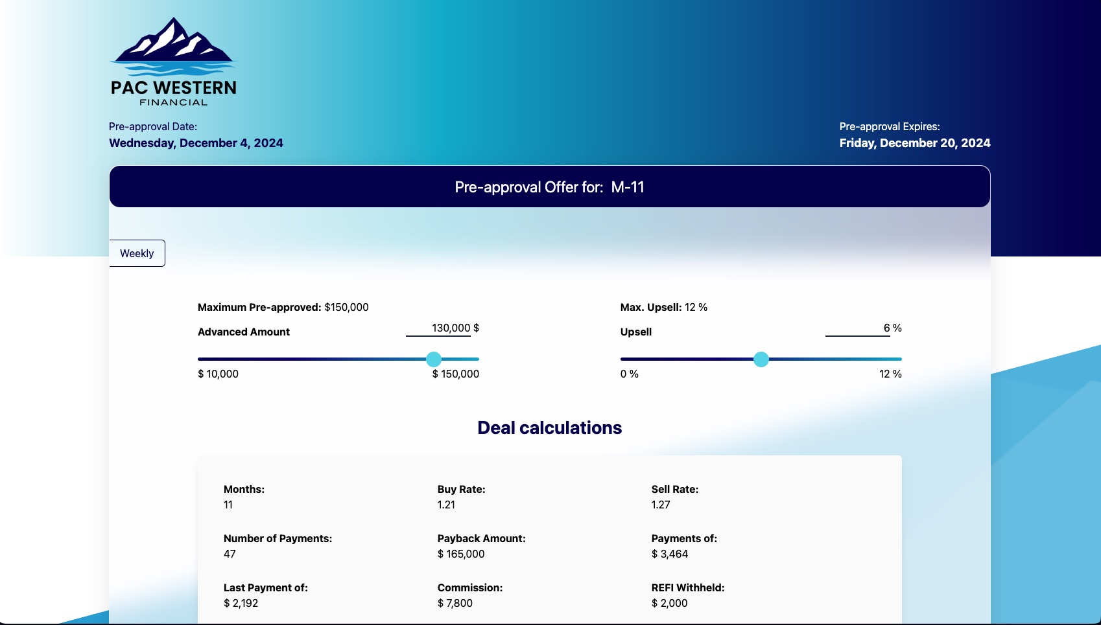
Task: Select the Weekly tab
Action: tap(137, 253)
